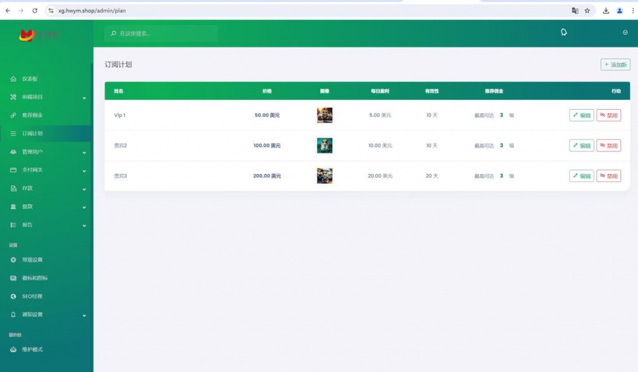
Task: Click the site logo in sidebar
Action: point(39,36)
